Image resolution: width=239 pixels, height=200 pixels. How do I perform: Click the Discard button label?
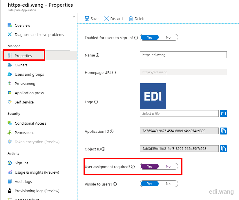coord(116,19)
